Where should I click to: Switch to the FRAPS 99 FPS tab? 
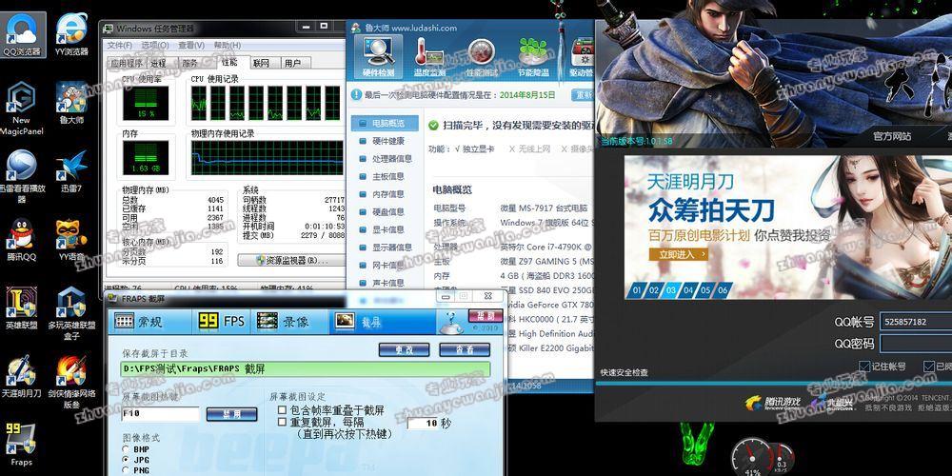(222, 321)
